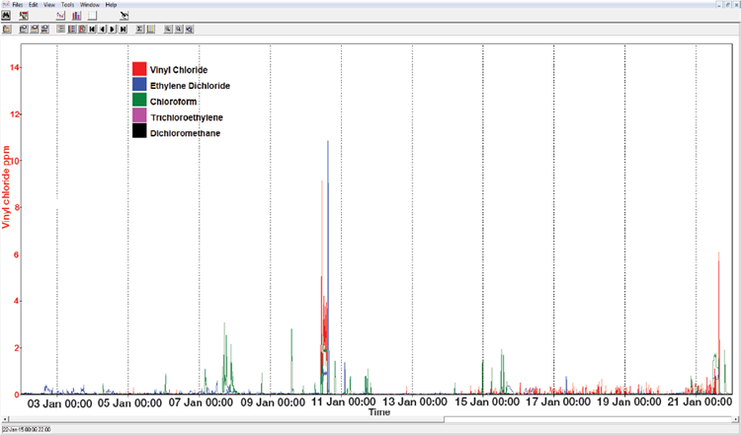Open the Edit menu

click(x=33, y=5)
